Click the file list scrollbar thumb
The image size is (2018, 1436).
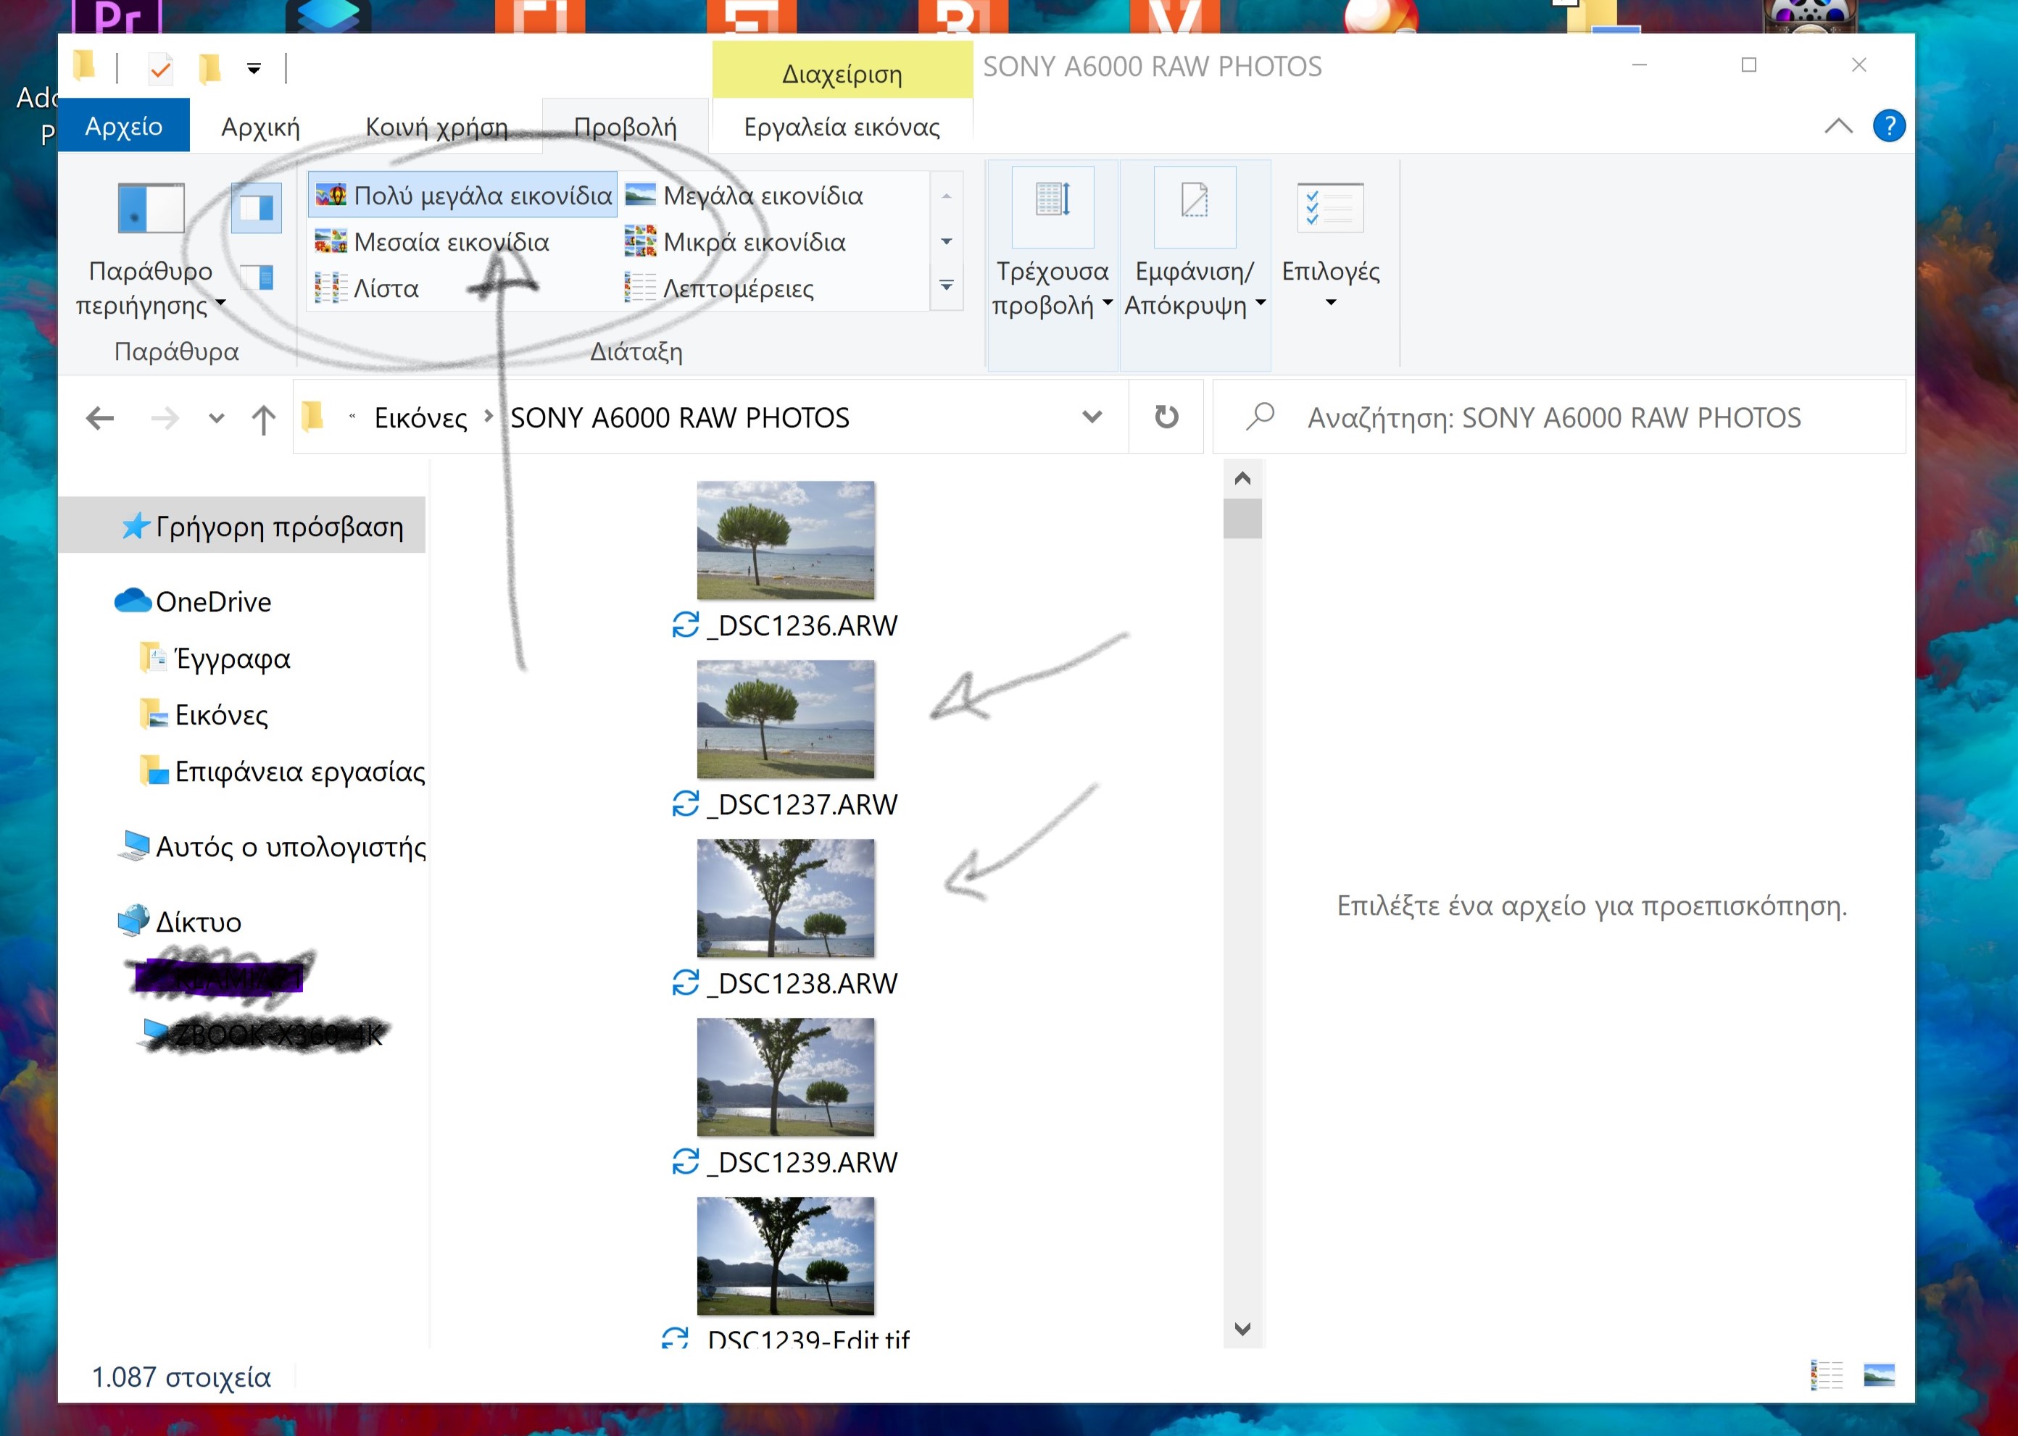tap(1242, 518)
